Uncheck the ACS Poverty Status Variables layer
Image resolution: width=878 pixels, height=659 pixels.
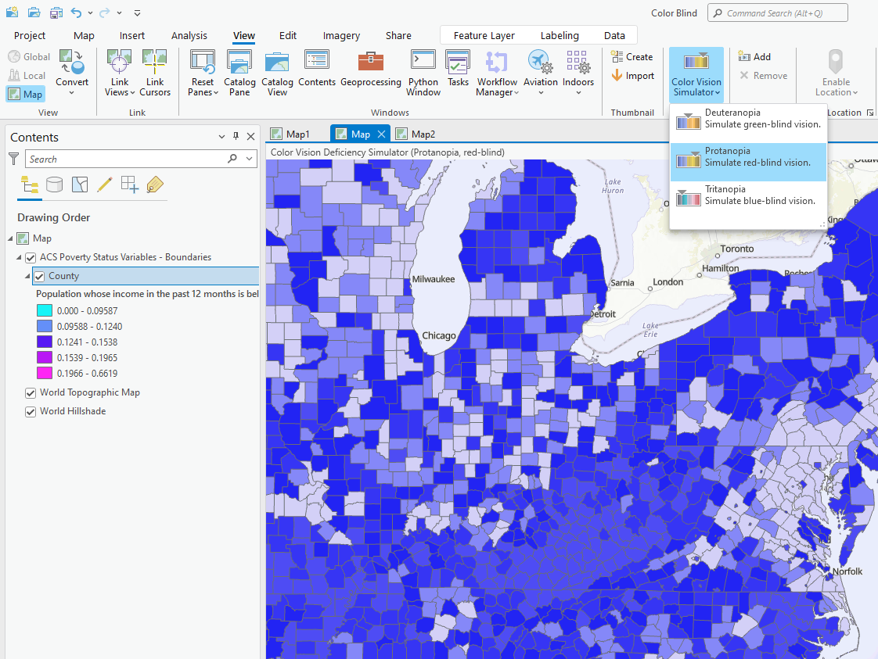31,258
